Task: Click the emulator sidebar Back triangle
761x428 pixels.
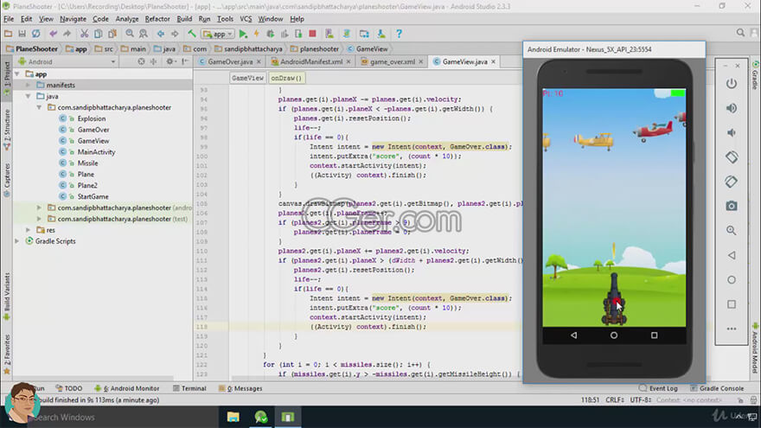Action: (732, 255)
